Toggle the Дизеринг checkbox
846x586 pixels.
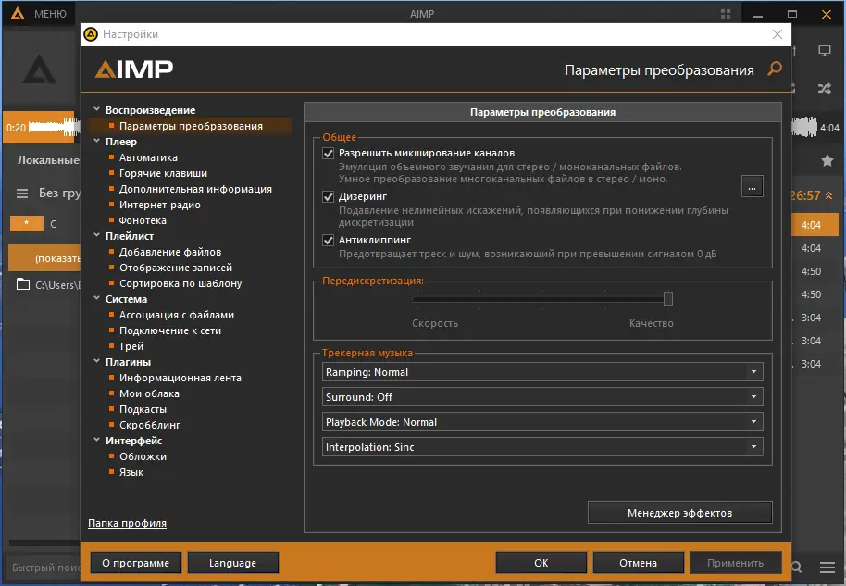click(328, 196)
